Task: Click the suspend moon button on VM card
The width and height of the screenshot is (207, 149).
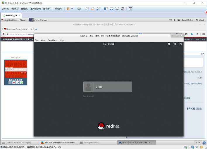Action: coord(18,83)
